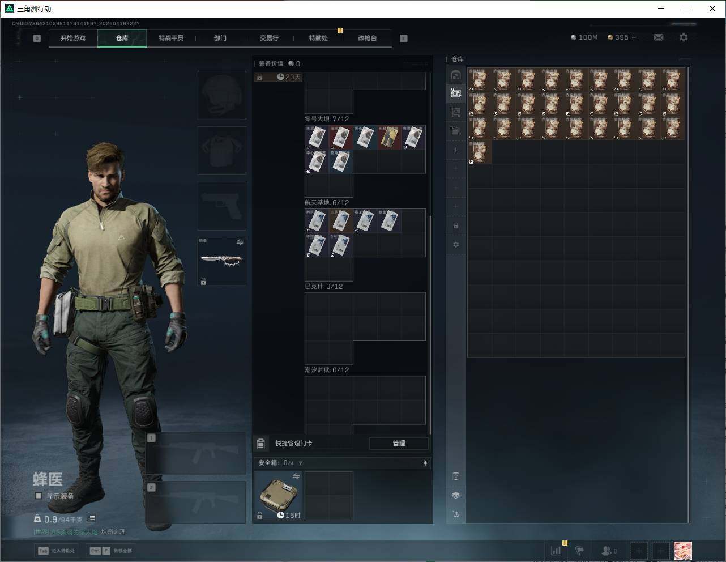
Task: Switch to the 仓库 tab
Action: coord(122,38)
